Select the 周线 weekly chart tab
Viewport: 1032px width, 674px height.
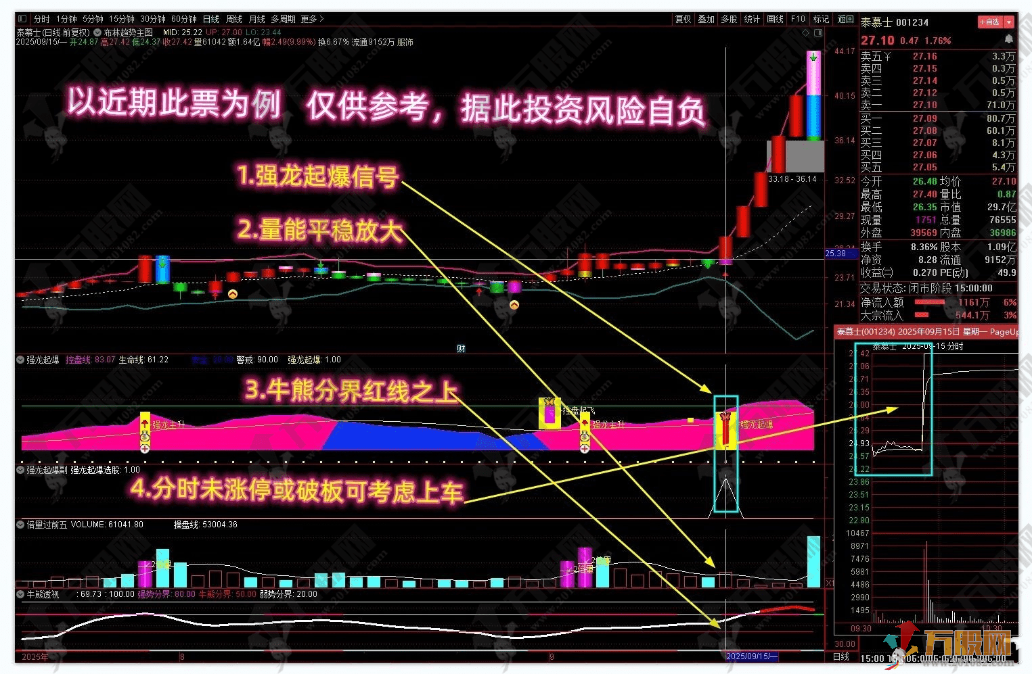233,19
